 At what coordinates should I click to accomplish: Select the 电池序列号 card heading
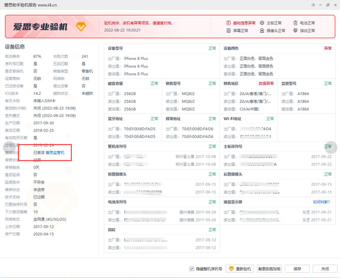117,202
